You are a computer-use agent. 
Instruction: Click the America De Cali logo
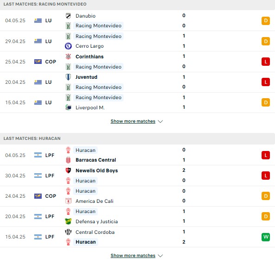68,201
